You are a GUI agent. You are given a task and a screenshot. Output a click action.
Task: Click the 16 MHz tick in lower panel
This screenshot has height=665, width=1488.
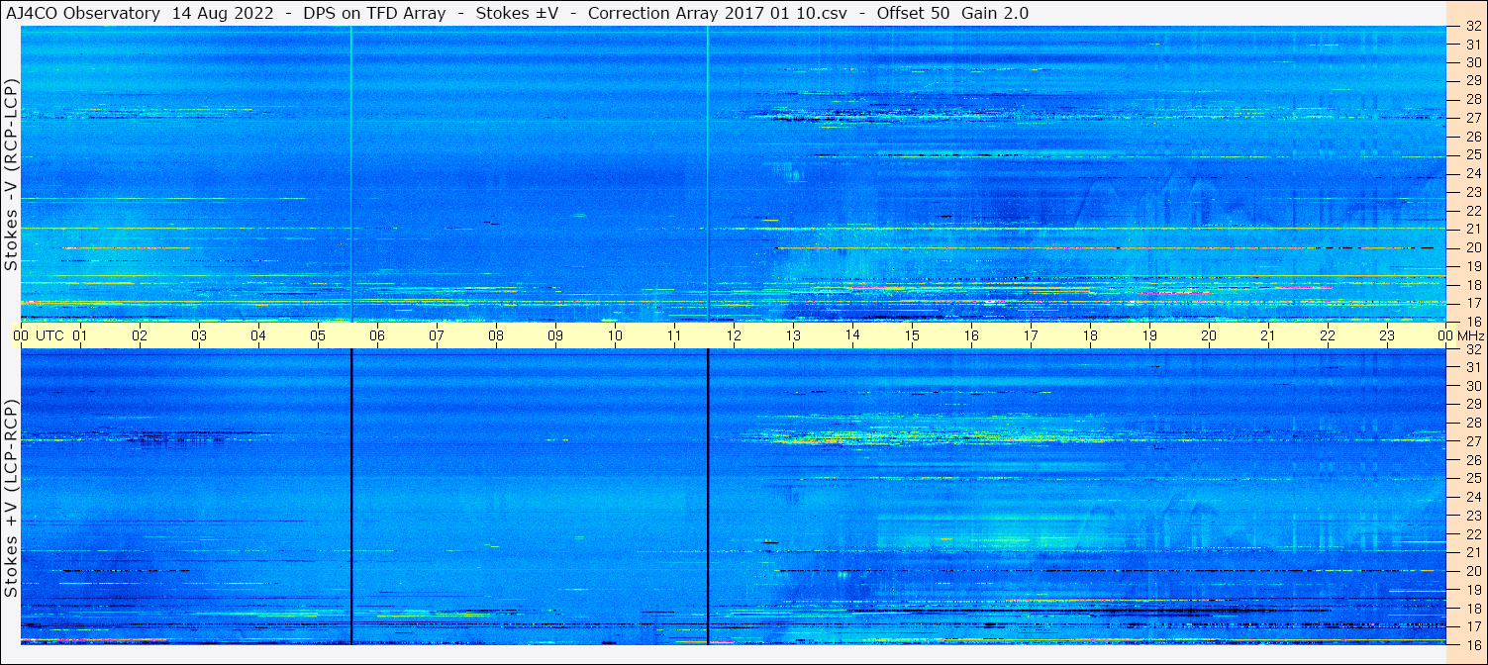pos(1472,644)
